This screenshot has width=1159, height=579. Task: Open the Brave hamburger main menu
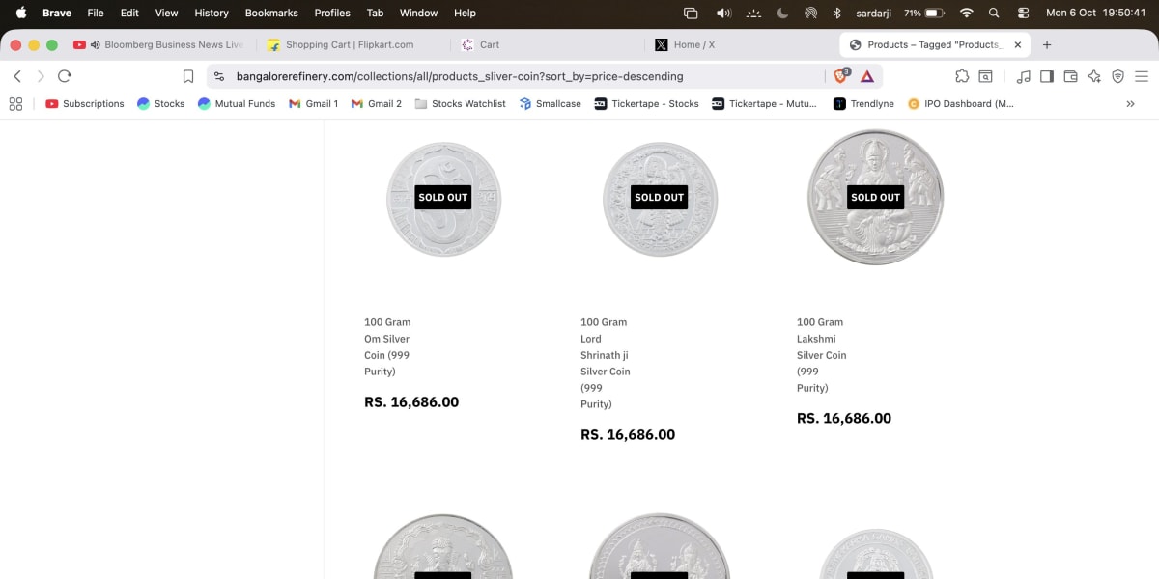click(x=1142, y=76)
